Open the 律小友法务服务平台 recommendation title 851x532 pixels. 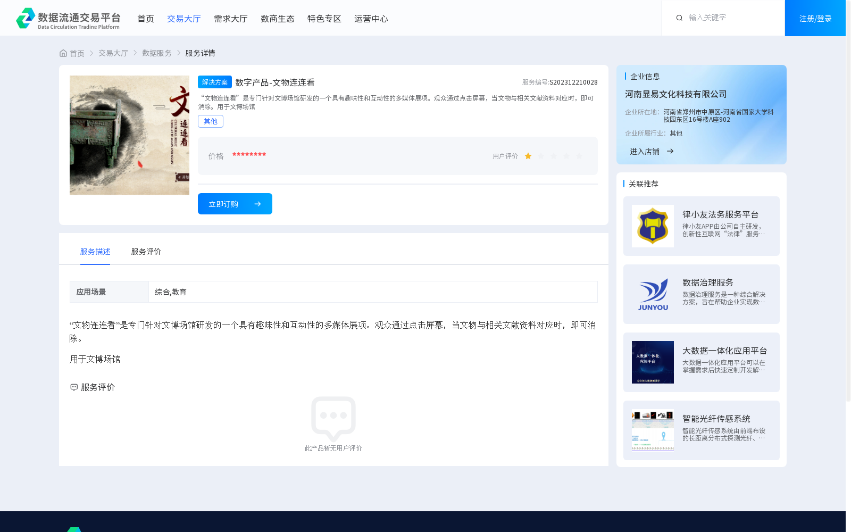721,214
